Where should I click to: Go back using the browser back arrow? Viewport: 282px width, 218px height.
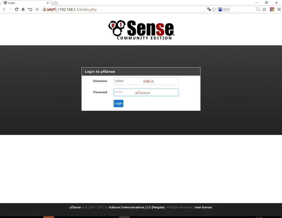4,9
